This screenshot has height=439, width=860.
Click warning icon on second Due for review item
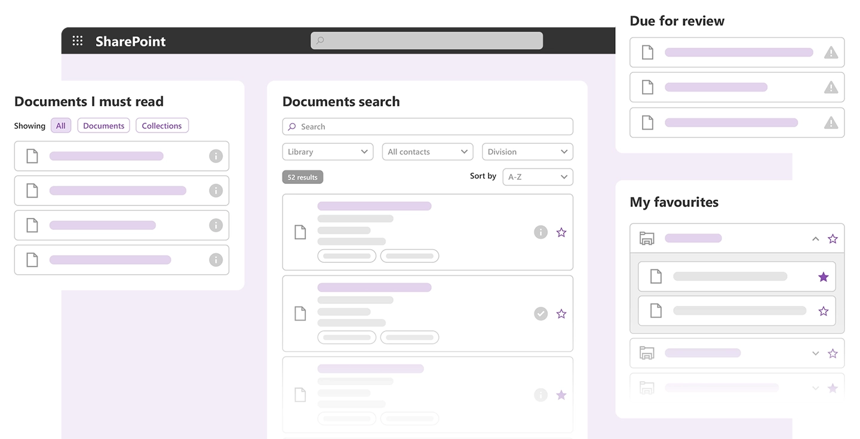[831, 87]
